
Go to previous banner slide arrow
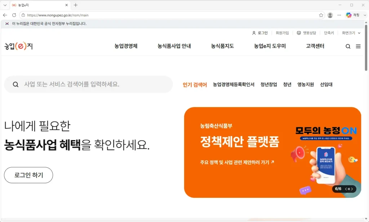pyautogui.click(x=346, y=189)
